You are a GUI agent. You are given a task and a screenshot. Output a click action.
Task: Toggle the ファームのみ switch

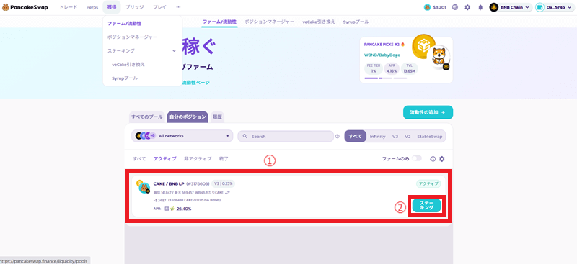[417, 159]
